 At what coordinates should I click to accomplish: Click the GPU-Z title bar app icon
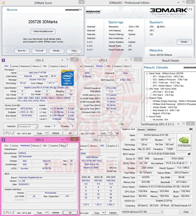pyautogui.click(x=122, y=124)
